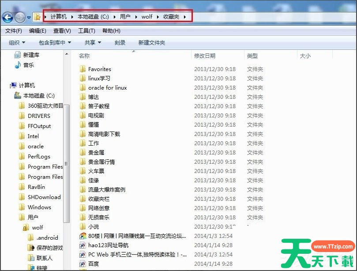Select the 本地磁盘 (C:) drive icon in sidebar
The width and height of the screenshot is (357, 271).
pos(17,95)
